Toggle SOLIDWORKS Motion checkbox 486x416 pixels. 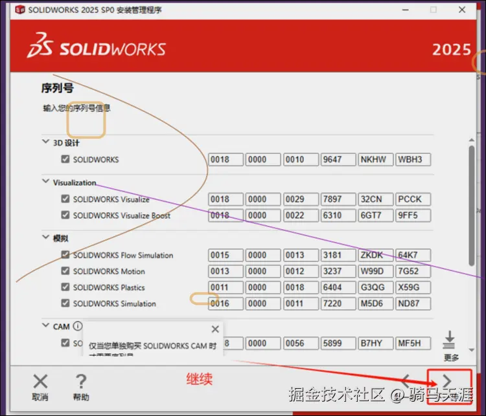pyautogui.click(x=65, y=271)
